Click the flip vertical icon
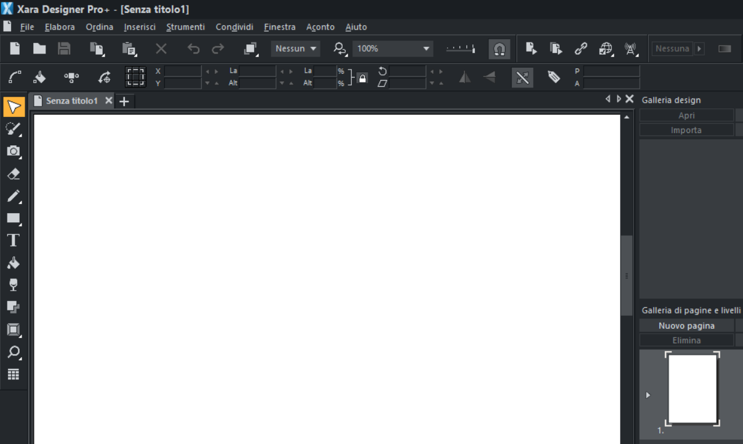Viewport: 743px width, 444px height. pos(490,77)
